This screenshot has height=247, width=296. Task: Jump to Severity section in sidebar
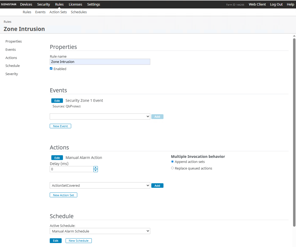[12, 74]
